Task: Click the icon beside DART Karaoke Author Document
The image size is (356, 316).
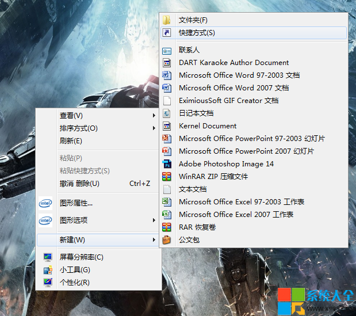Action: 167,63
